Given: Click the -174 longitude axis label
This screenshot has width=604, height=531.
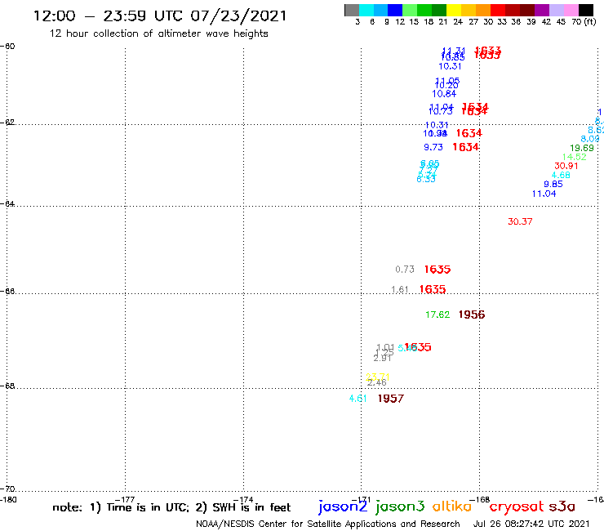Looking at the screenshot, I should [243, 500].
